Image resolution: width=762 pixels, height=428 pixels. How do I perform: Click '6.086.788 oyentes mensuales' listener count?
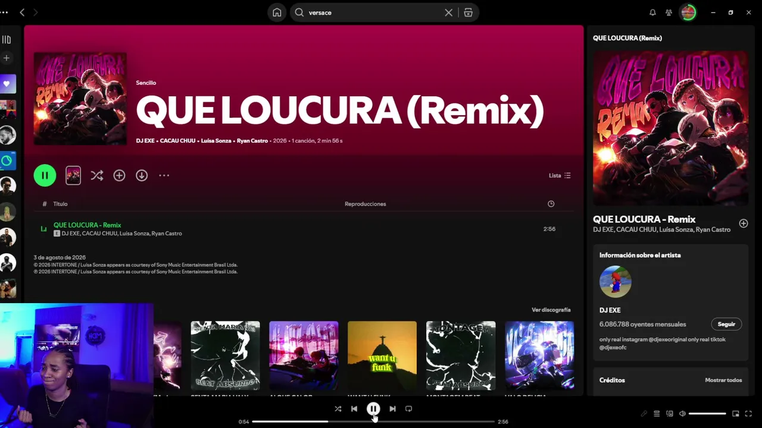click(643, 325)
